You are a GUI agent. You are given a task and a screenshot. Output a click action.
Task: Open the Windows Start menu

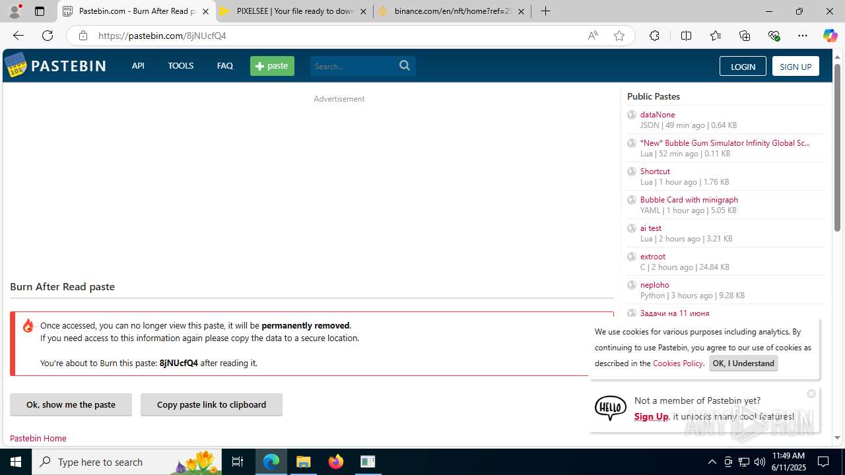click(x=16, y=462)
